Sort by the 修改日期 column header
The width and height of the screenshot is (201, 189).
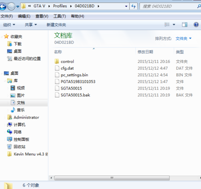coord(155,52)
